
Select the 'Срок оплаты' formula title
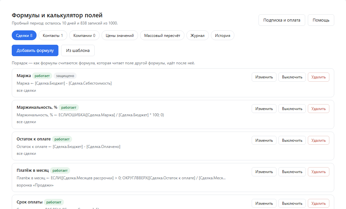[30, 202]
